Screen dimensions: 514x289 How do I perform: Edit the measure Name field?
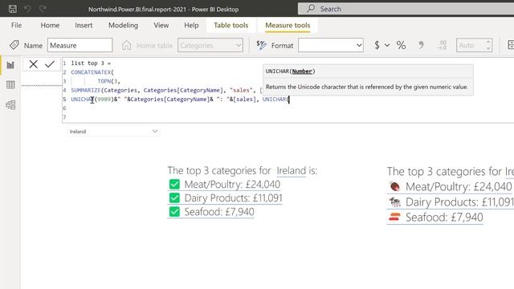point(80,45)
